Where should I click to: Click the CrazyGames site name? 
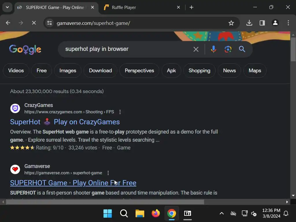38,105
